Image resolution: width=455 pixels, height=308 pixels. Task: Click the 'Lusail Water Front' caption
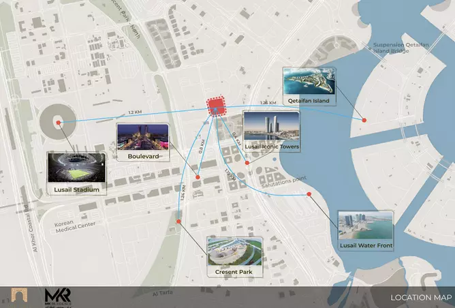pos(366,245)
